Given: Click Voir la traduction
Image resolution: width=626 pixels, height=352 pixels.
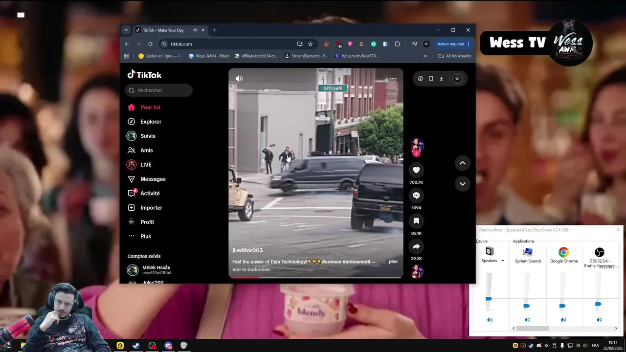Looking at the screenshot, I should (x=251, y=269).
